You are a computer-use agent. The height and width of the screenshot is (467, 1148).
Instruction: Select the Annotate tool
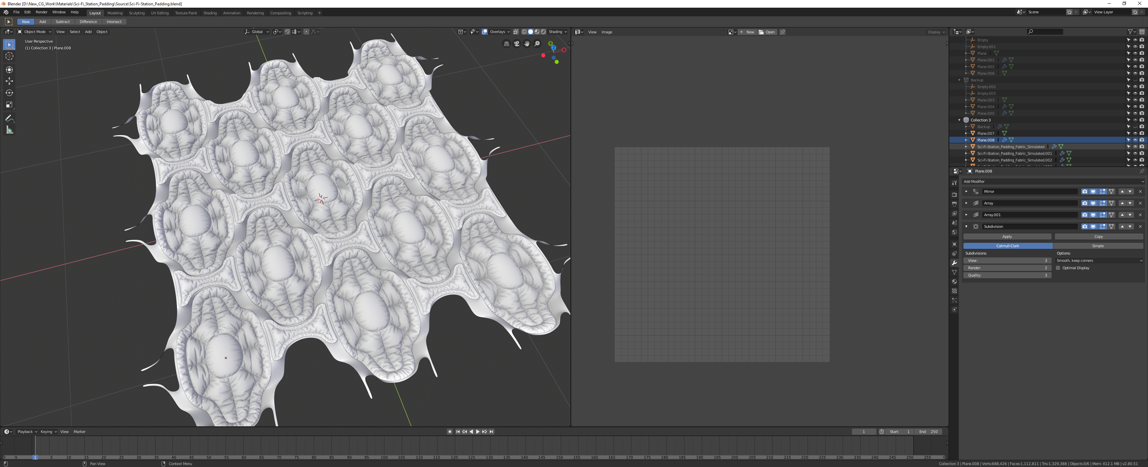[x=9, y=118]
